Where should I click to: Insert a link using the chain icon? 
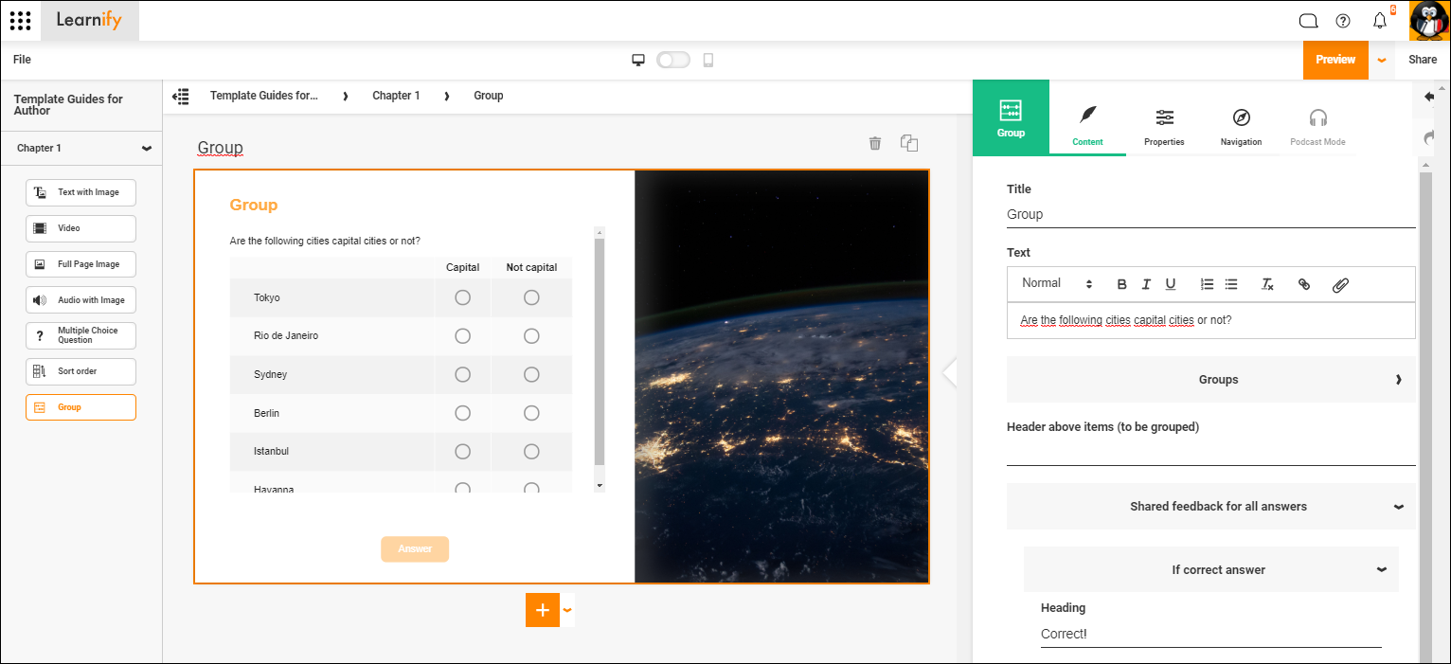tap(1304, 283)
